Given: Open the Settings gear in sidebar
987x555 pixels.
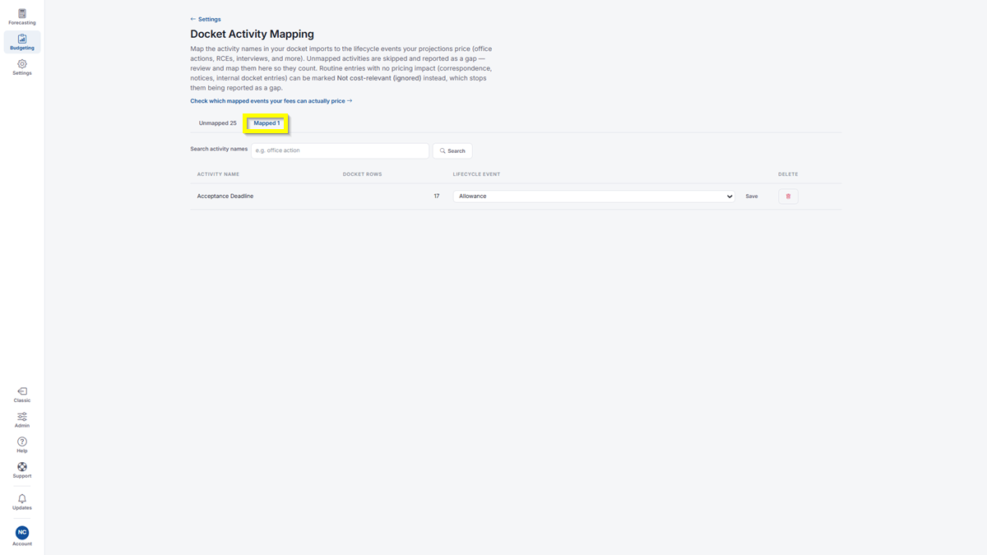Looking at the screenshot, I should (22, 67).
